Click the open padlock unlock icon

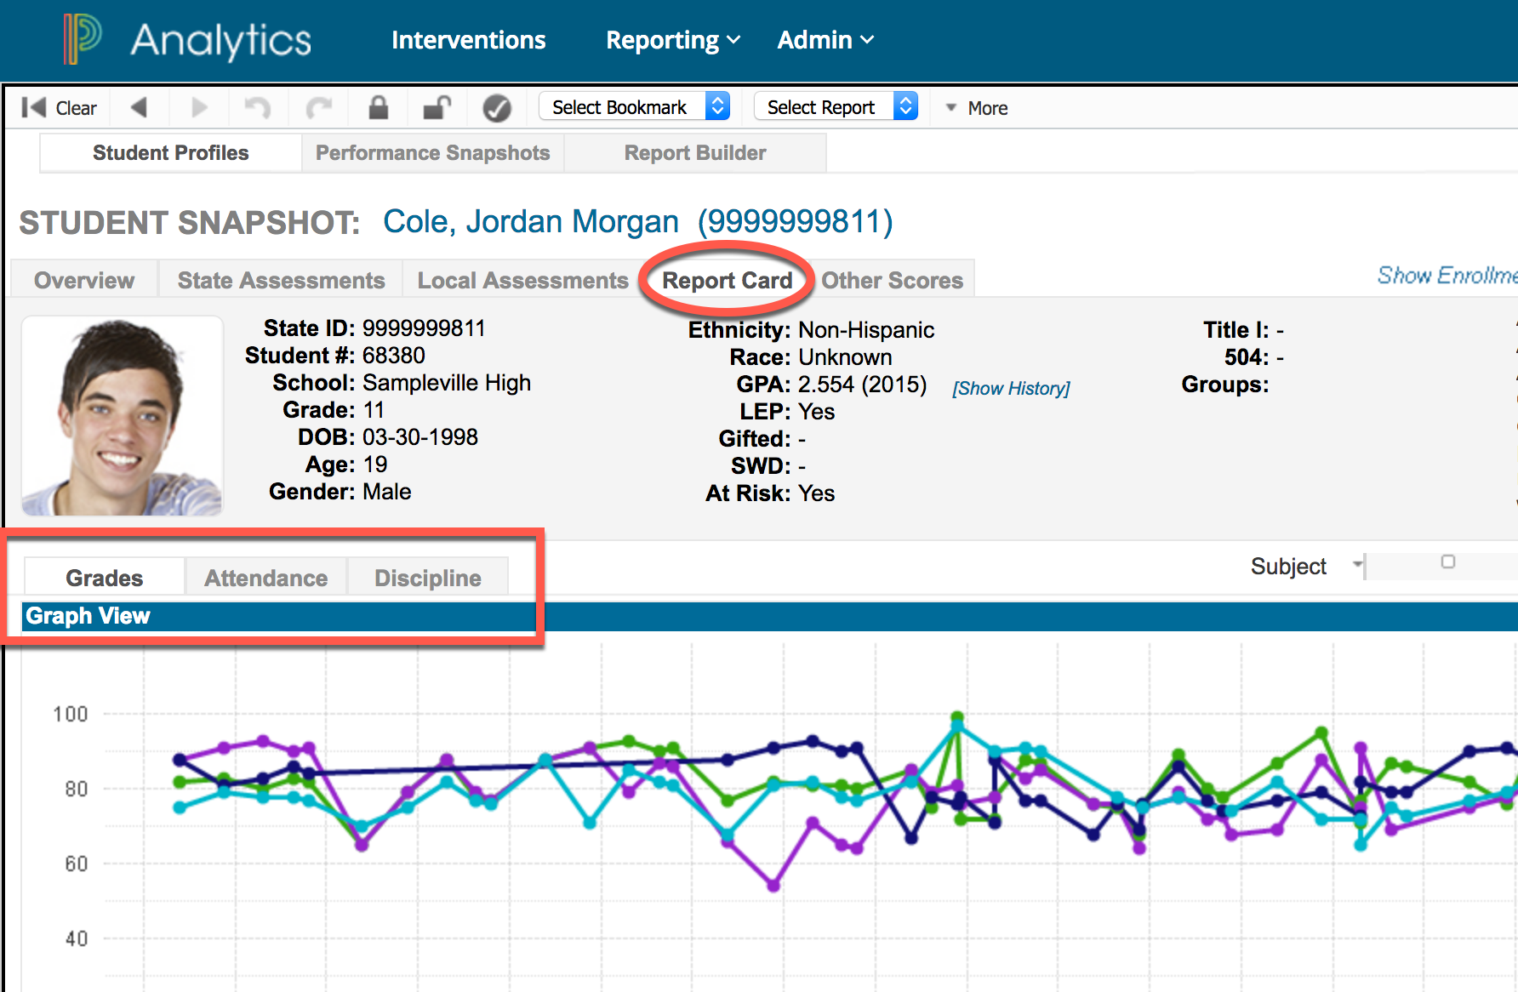tap(437, 107)
